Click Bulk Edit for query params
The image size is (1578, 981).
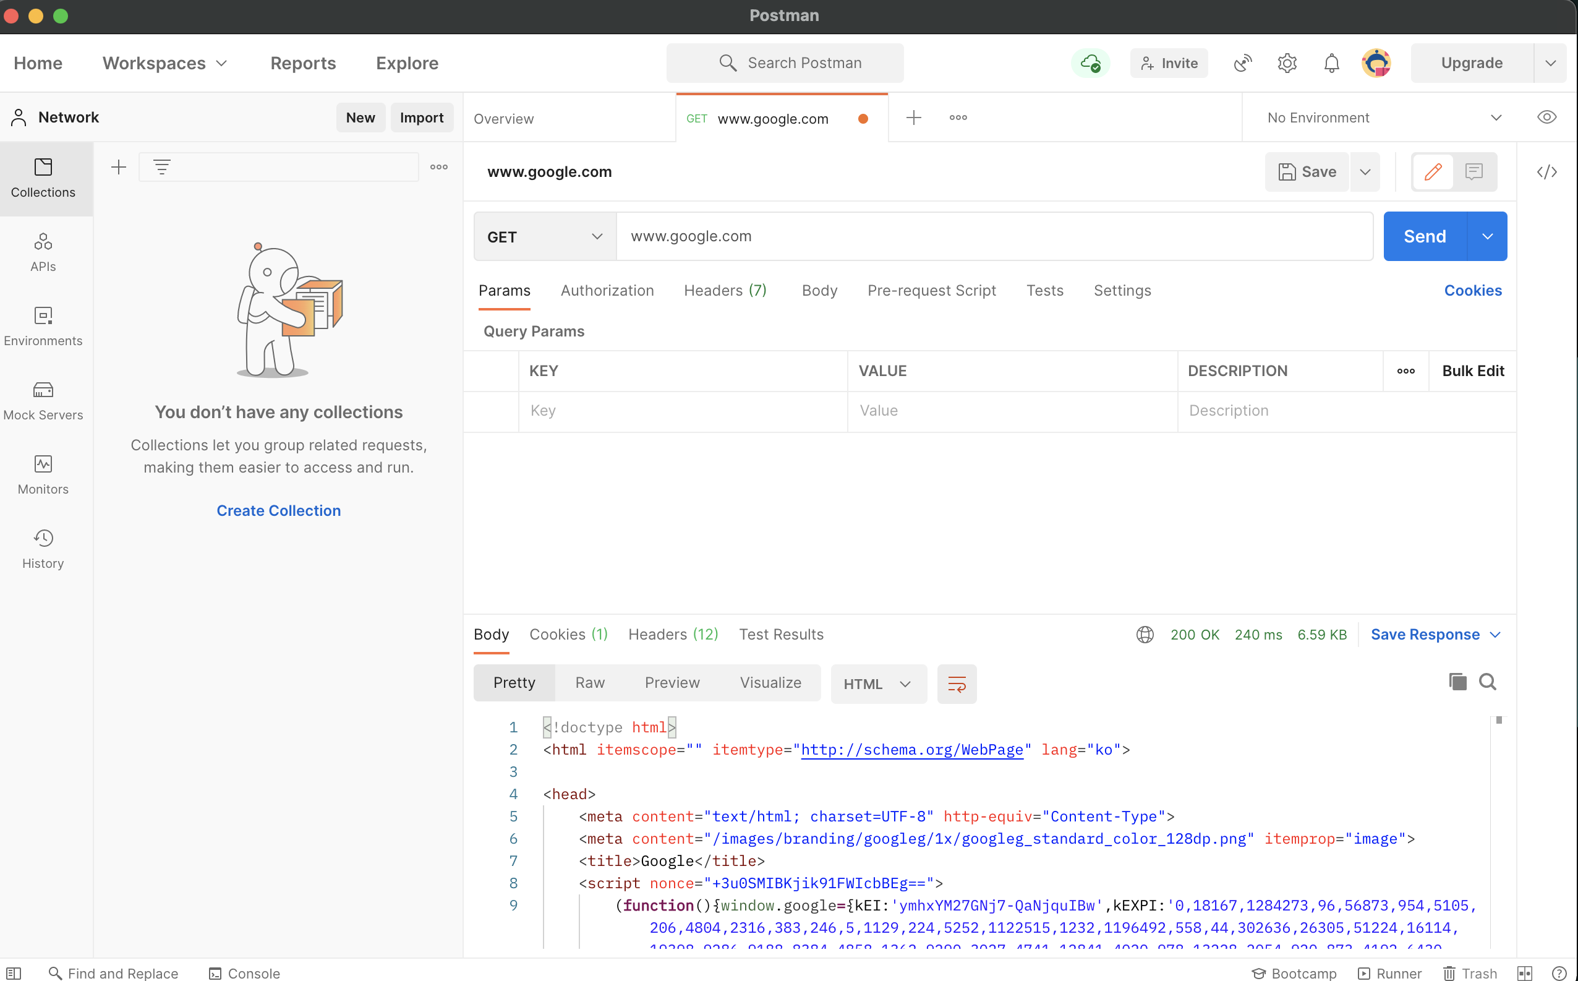click(x=1473, y=371)
